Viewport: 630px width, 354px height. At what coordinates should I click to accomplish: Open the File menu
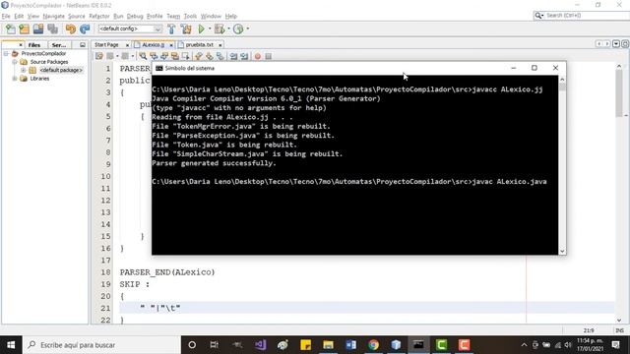[6, 16]
